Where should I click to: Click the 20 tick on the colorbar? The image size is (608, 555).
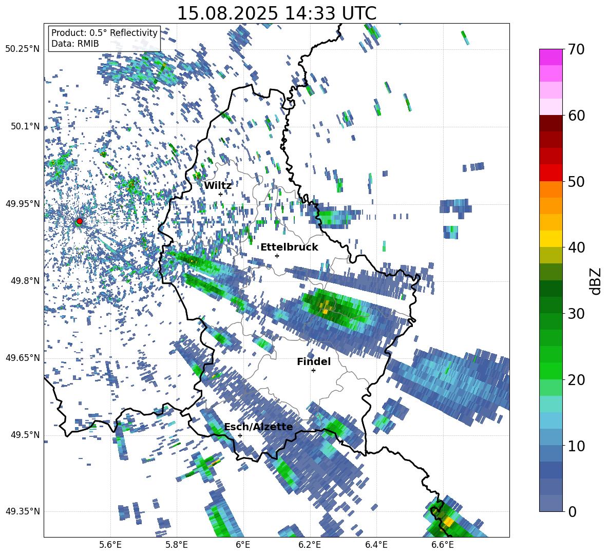tap(576, 379)
